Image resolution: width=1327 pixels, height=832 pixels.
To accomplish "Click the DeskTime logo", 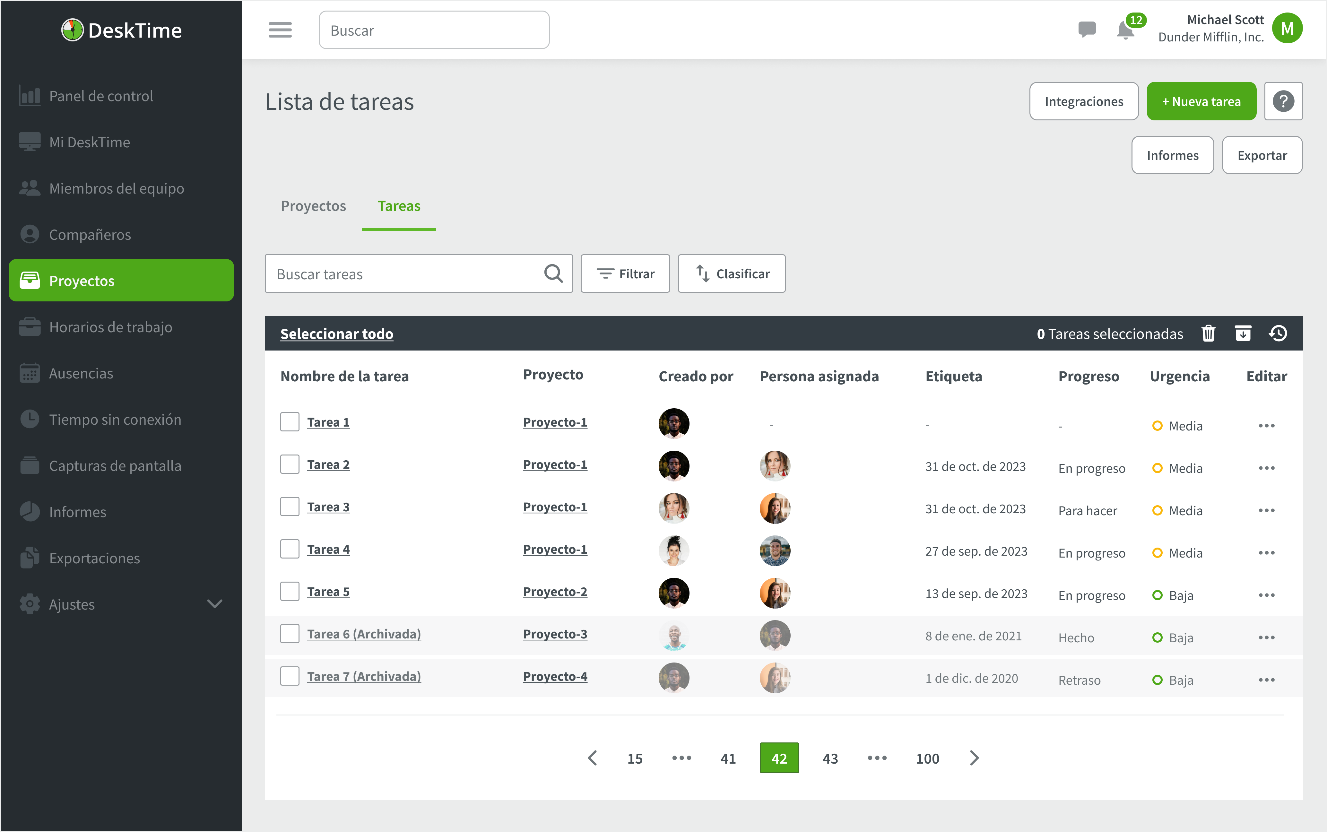I will (x=121, y=30).
